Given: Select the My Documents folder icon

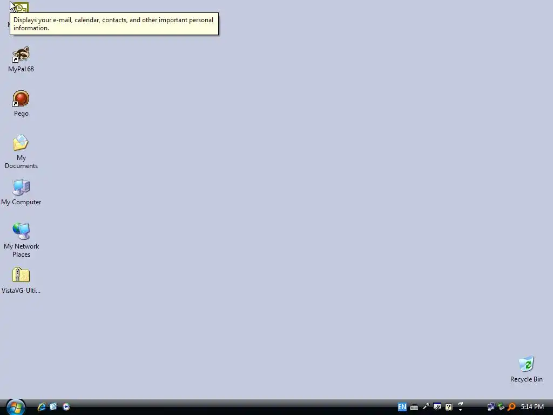Looking at the screenshot, I should click(21, 143).
